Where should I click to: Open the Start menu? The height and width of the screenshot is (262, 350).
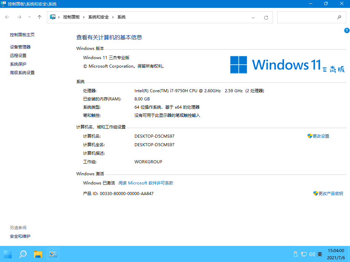pos(7,254)
